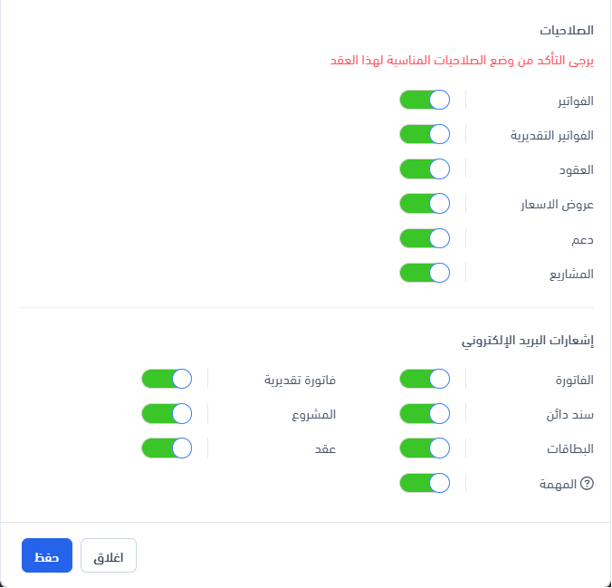The image size is (612, 588).
Task: Switch off عروض الاسعار permission
Action: (425, 203)
